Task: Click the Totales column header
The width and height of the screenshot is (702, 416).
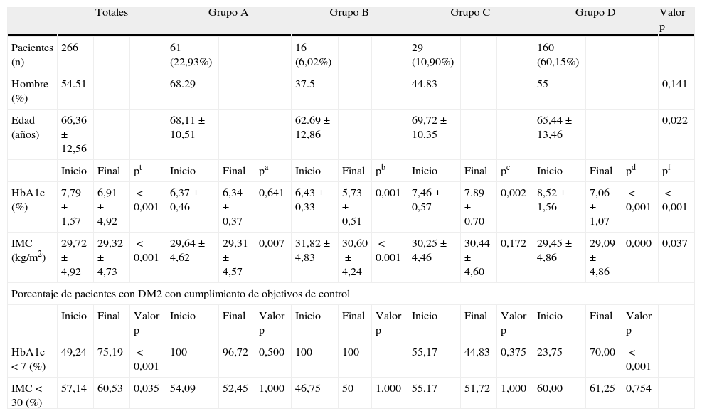Action: tap(112, 13)
